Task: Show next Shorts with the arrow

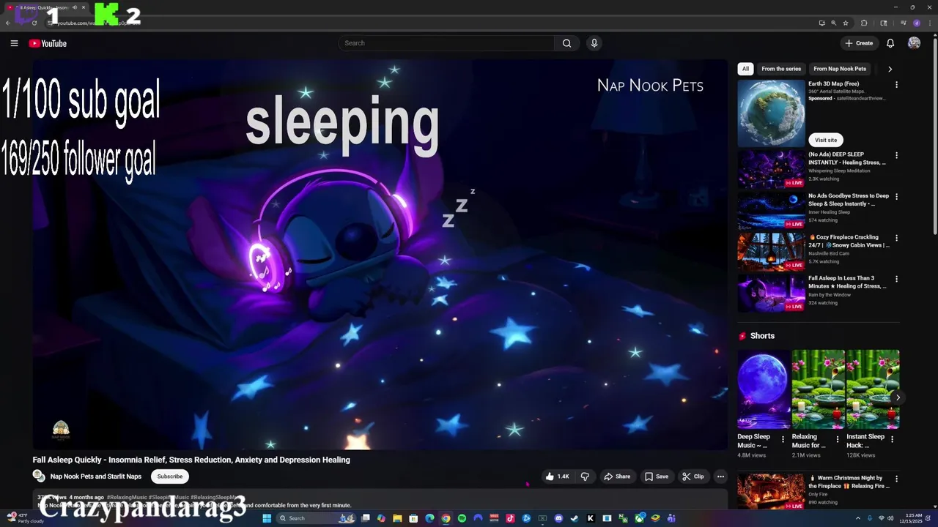Action: [898, 397]
